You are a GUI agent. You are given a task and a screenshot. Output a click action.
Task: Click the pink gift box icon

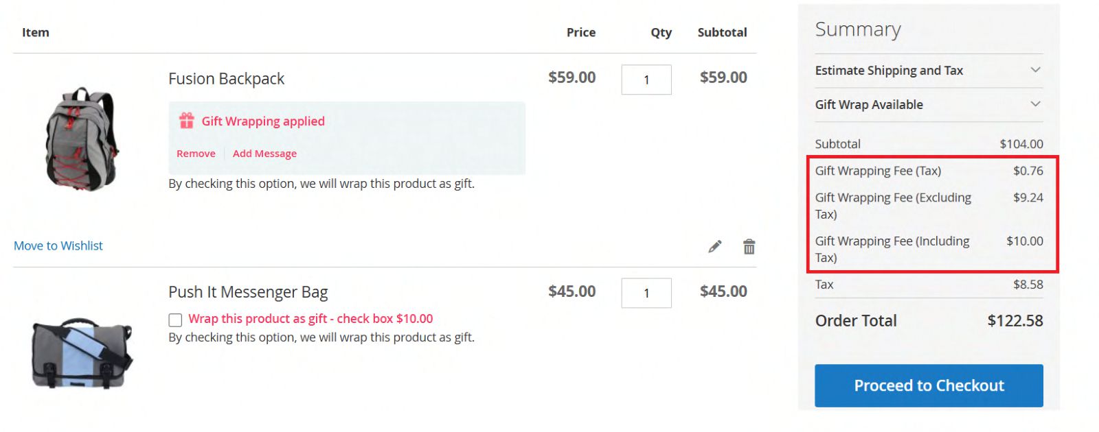[x=187, y=121]
